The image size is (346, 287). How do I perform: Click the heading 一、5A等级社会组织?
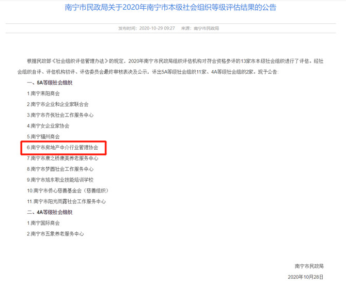pyautogui.click(x=50, y=83)
